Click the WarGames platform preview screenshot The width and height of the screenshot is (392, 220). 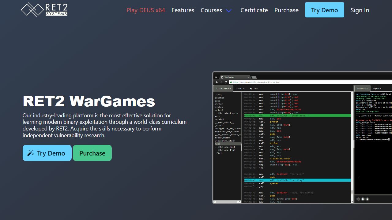click(302, 137)
